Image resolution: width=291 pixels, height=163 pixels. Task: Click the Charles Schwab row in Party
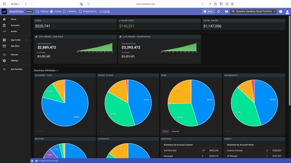(254, 150)
